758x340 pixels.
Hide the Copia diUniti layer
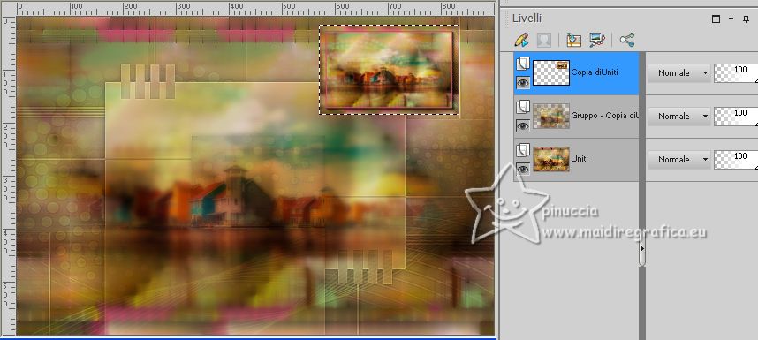[x=523, y=83]
